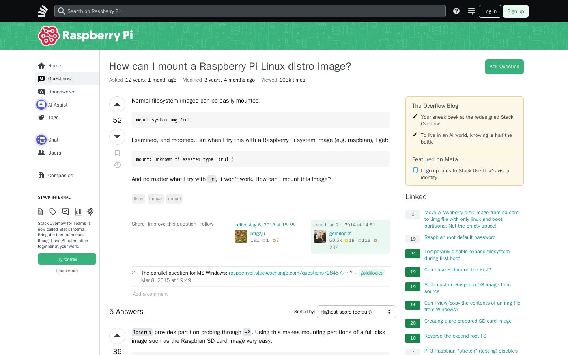
Task: Click the Raspberry Pi site logo
Action: (x=85, y=35)
